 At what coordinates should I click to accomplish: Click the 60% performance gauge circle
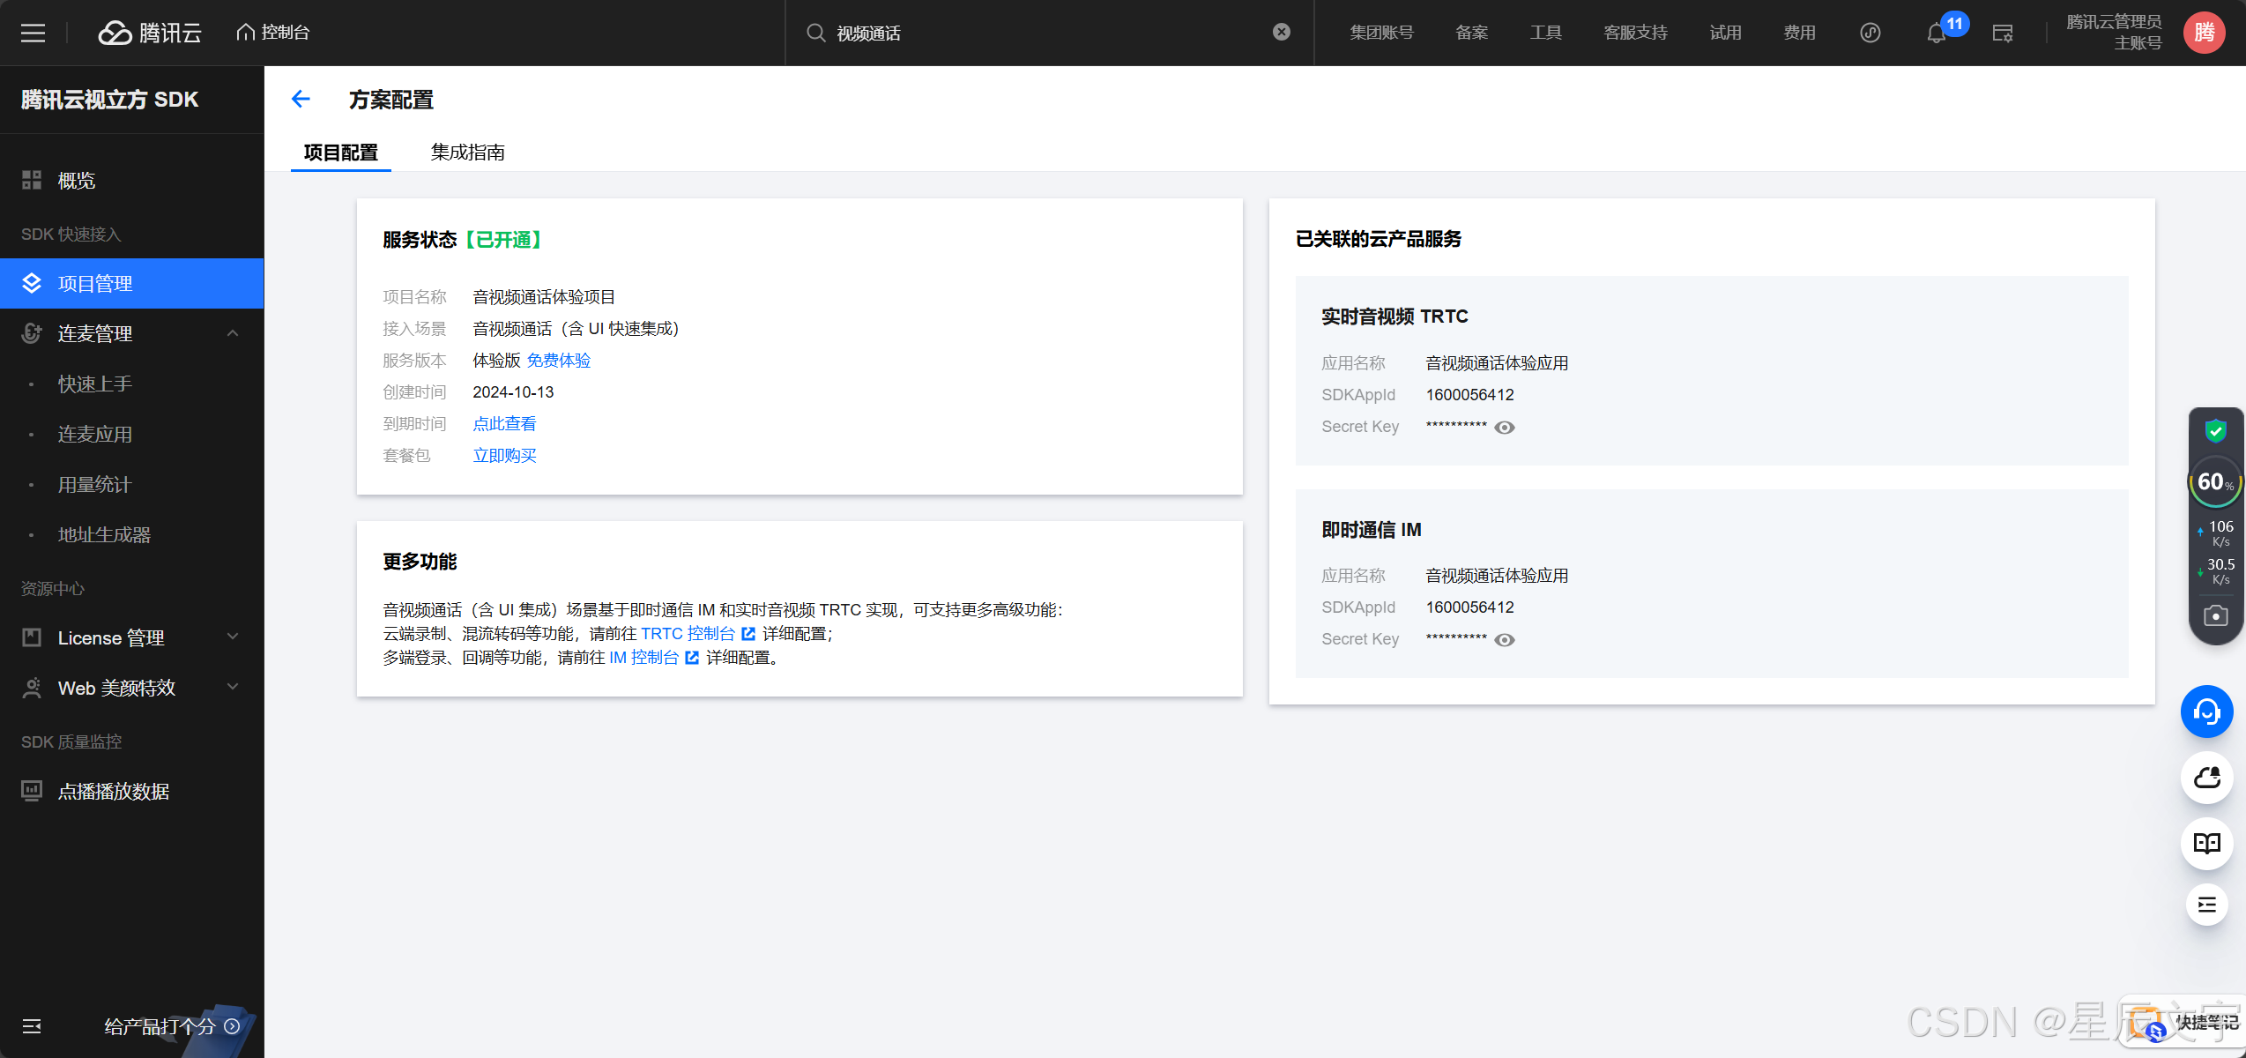coord(2214,482)
